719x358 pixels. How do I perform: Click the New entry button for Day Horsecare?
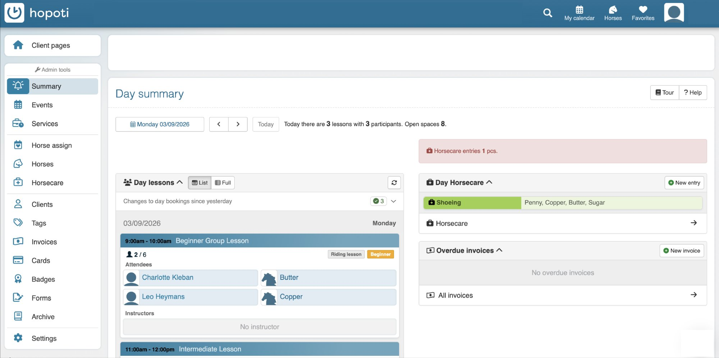click(x=684, y=182)
